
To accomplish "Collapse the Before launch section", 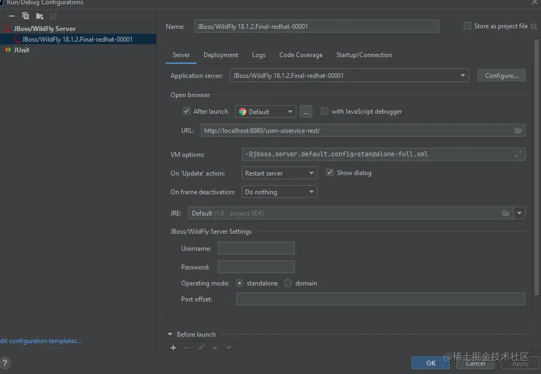I will coord(170,335).
